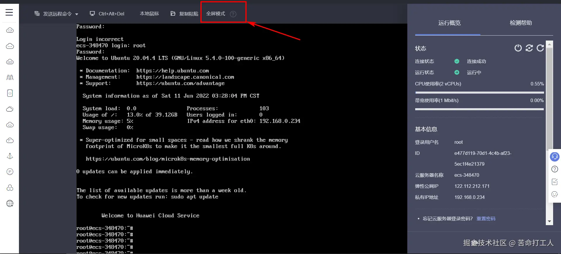The height and width of the screenshot is (254, 561).
Task: Open the sidebar cloud icon with three dots
Action: pyautogui.click(x=10, y=46)
